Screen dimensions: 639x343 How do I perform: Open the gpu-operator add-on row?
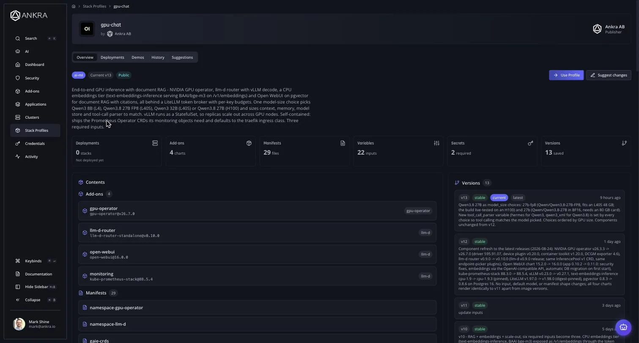click(x=257, y=211)
